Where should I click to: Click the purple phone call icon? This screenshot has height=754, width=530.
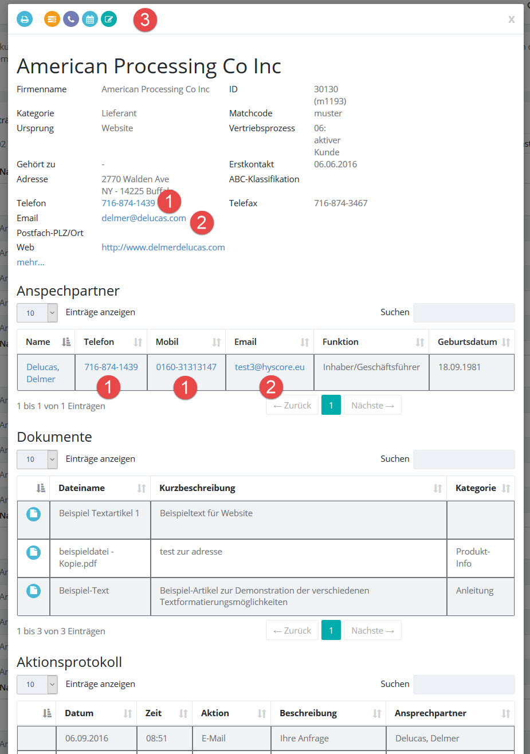(x=71, y=19)
